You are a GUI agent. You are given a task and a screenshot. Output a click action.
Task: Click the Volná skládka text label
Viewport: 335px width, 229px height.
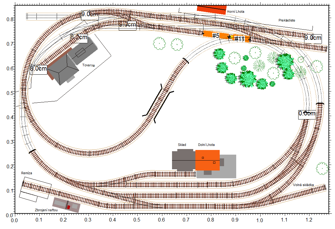303,185
